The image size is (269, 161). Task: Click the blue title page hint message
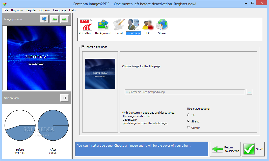[142, 149]
